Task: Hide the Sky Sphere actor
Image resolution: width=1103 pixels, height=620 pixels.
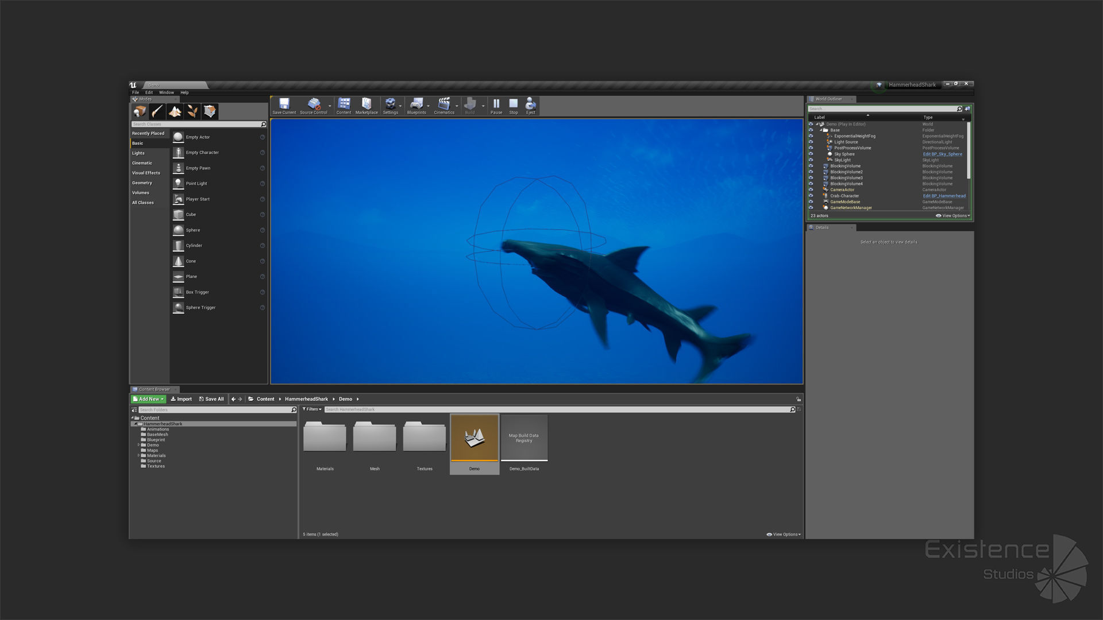Action: pyautogui.click(x=811, y=154)
